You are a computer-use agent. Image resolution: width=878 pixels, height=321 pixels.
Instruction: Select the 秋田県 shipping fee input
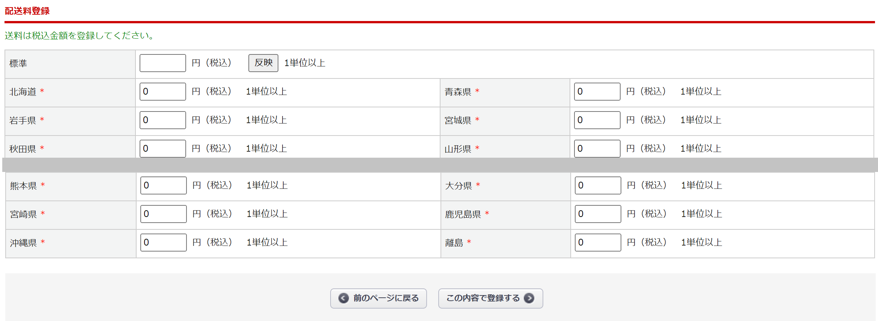tap(162, 148)
